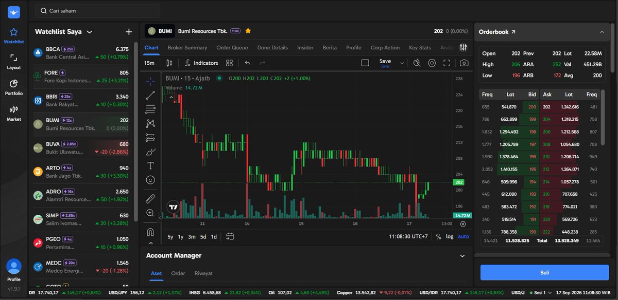This screenshot has height=300, width=618.
Task: Open the 15m interval dropdown
Action: [149, 63]
